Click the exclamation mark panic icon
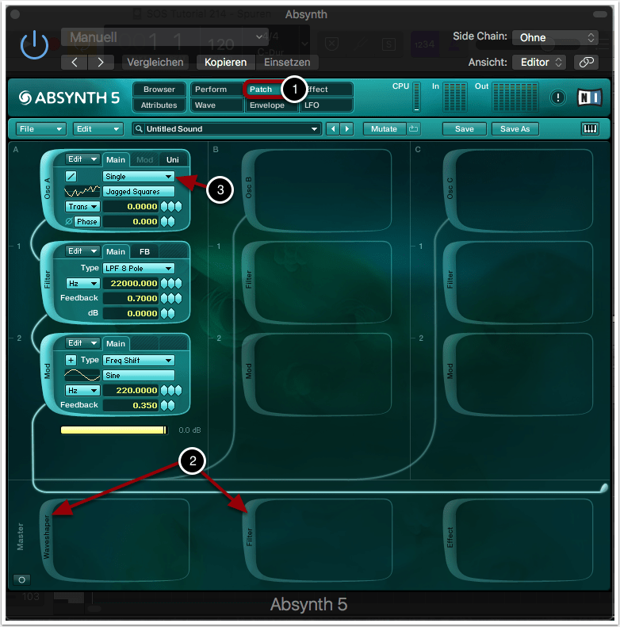 [x=559, y=97]
